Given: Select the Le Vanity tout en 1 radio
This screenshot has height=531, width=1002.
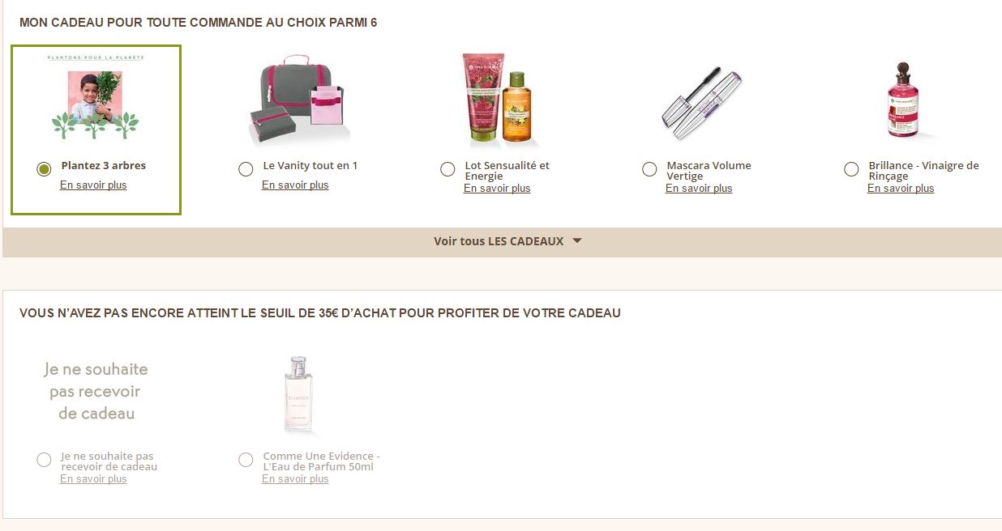Looking at the screenshot, I should (246, 169).
